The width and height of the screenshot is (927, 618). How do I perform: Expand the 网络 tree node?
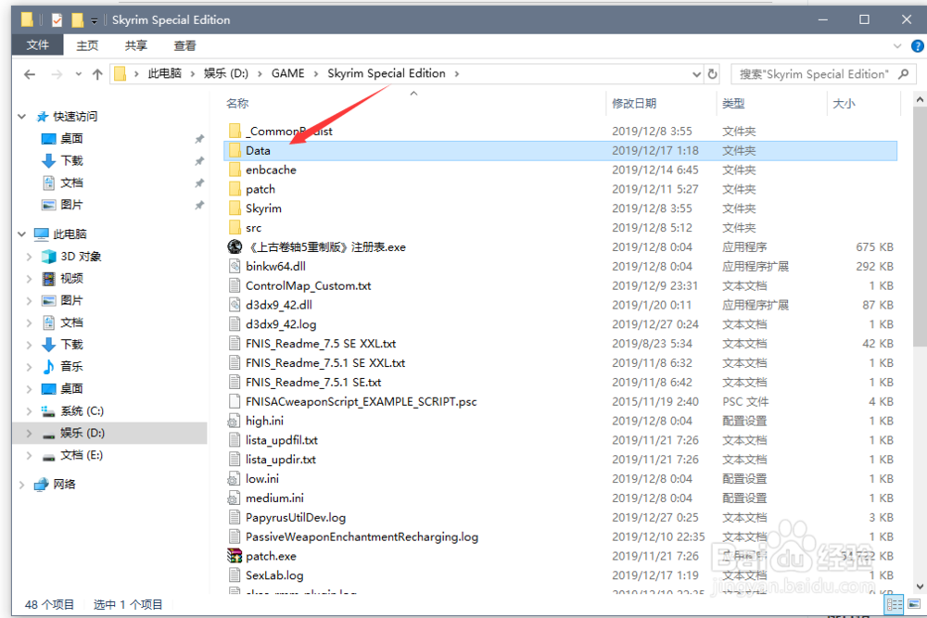click(x=22, y=485)
